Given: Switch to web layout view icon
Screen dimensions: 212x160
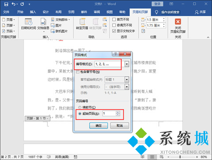Looking at the screenshot, I should [x=162, y=157].
